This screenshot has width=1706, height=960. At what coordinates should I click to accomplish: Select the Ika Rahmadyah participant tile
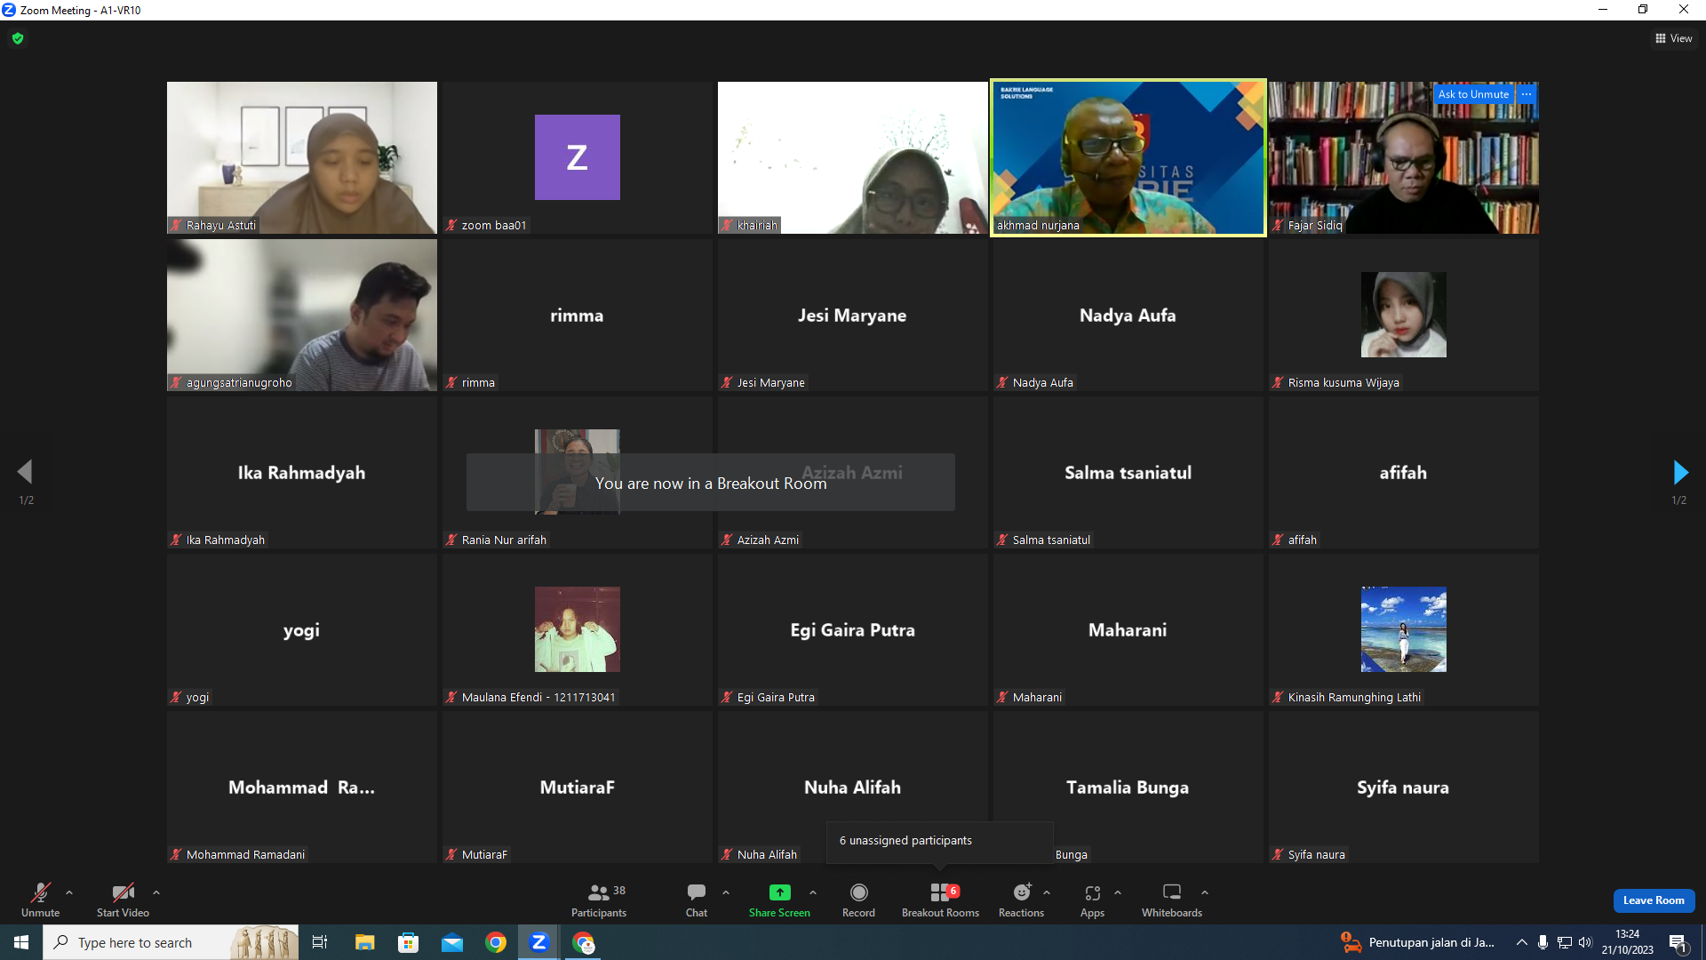click(302, 472)
